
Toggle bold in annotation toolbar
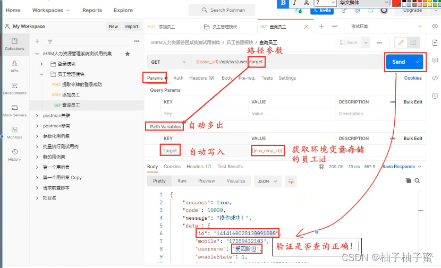(x=283, y=3)
